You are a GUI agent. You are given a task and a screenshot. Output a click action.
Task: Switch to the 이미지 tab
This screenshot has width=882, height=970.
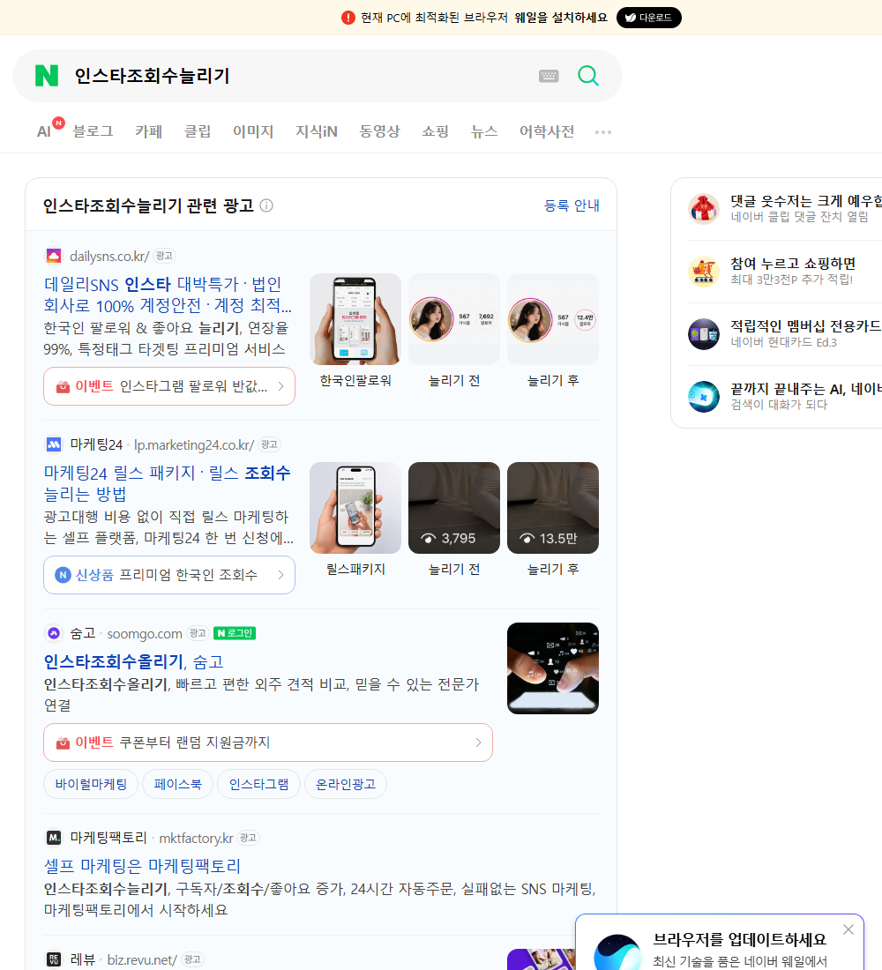[253, 131]
